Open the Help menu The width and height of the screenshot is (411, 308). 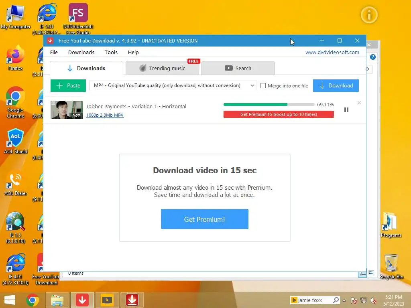133,53
